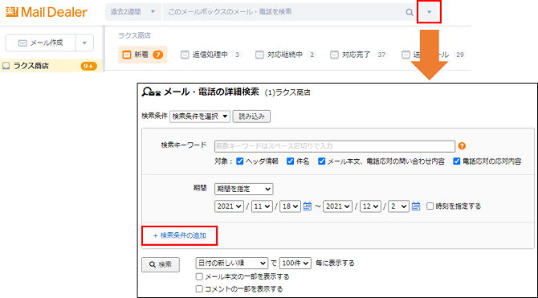
Task: Click the envelope icon on 対応継続中 tab
Action: pos(259,55)
